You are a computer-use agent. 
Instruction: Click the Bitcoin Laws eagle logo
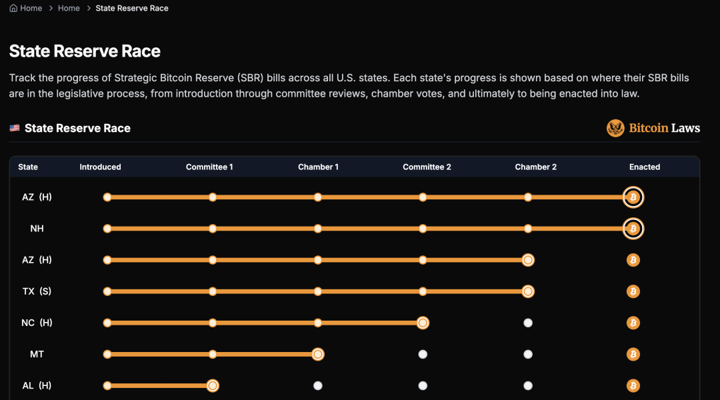coord(615,128)
